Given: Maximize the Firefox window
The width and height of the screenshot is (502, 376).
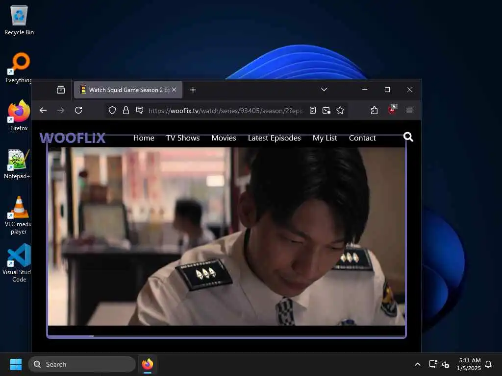Looking at the screenshot, I should [387, 90].
